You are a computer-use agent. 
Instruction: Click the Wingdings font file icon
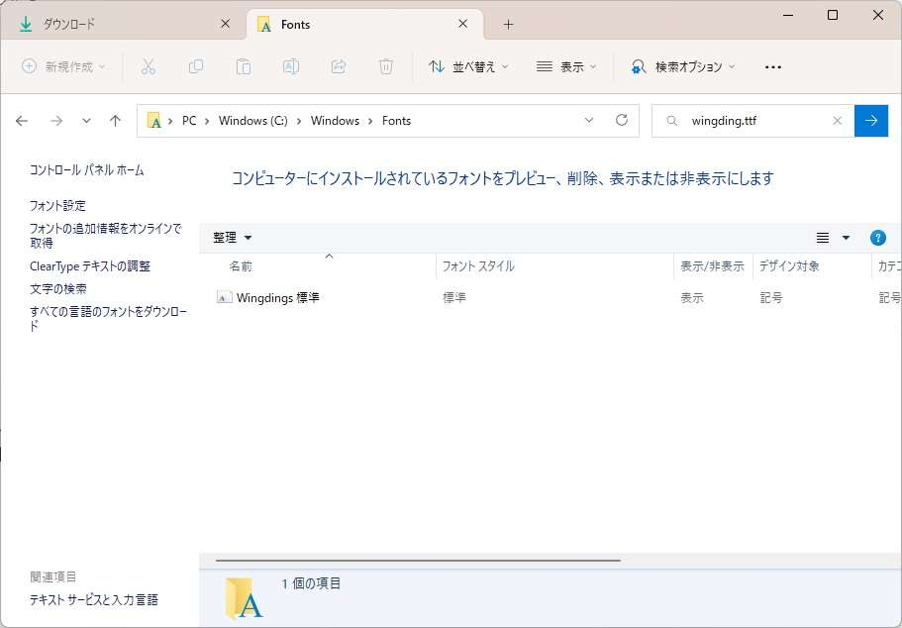click(x=225, y=297)
